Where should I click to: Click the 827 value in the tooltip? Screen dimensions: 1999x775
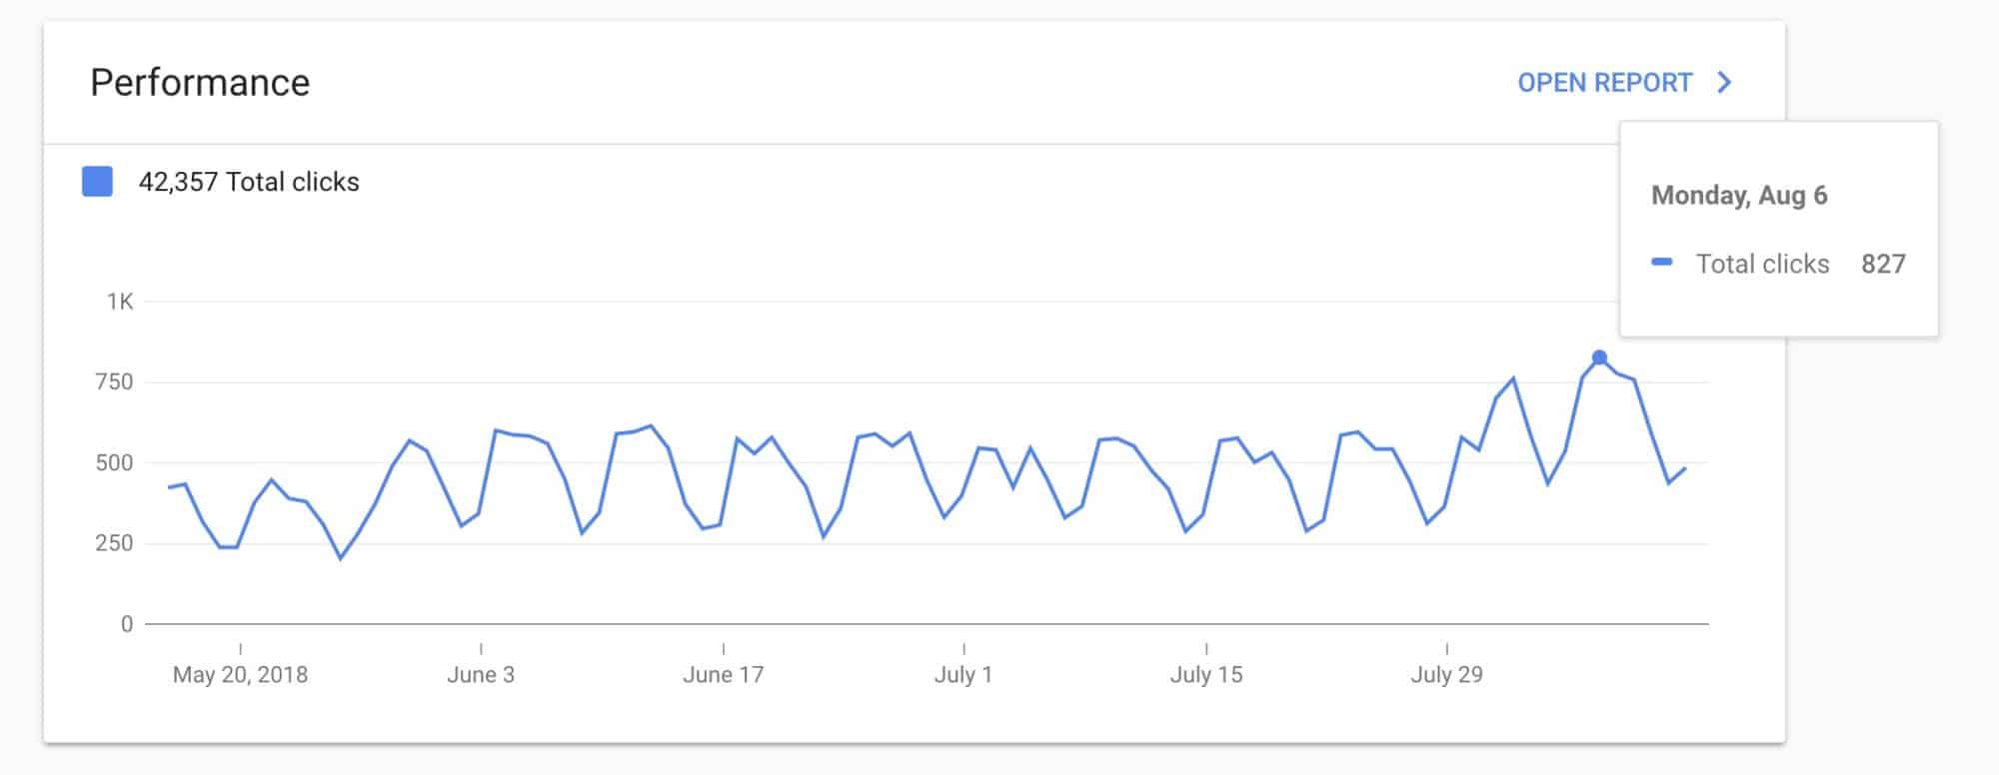click(x=1883, y=264)
